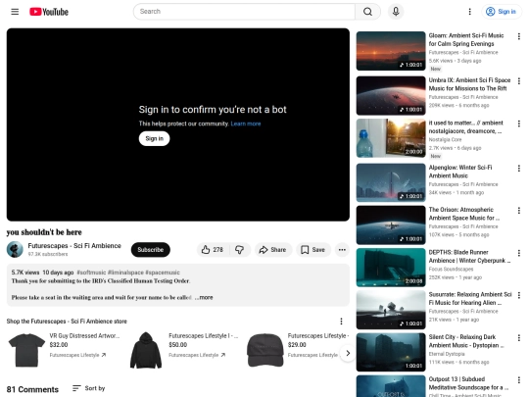Open options for 'it used to matter' video
Image resolution: width=529 pixels, height=397 pixels.
coord(519,124)
